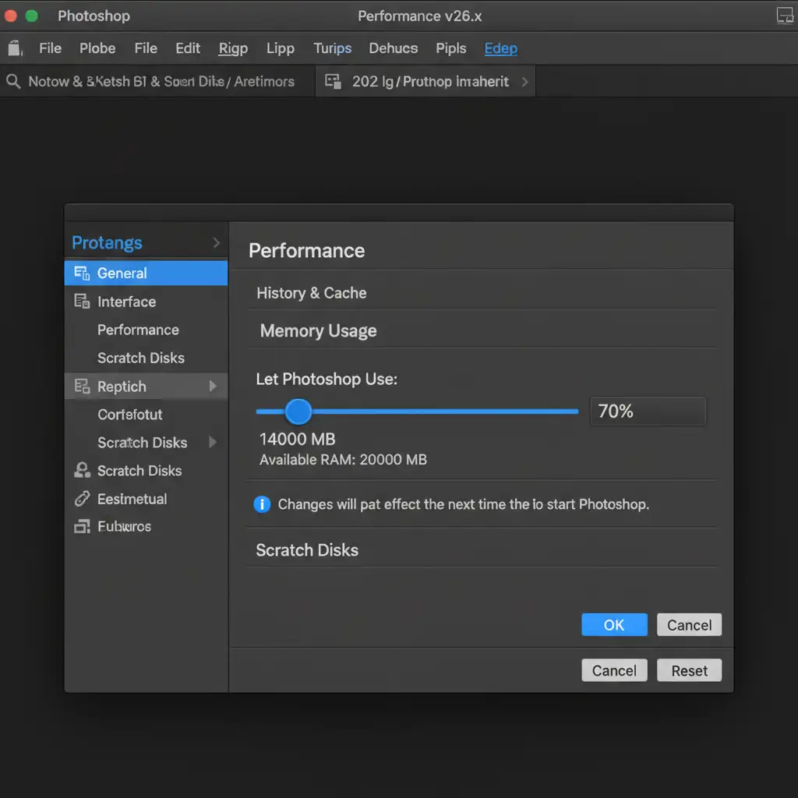Click the 70% memory percentage field
798x798 pixels.
coord(648,411)
